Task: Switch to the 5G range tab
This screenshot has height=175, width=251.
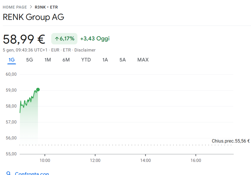Action: coord(30,60)
